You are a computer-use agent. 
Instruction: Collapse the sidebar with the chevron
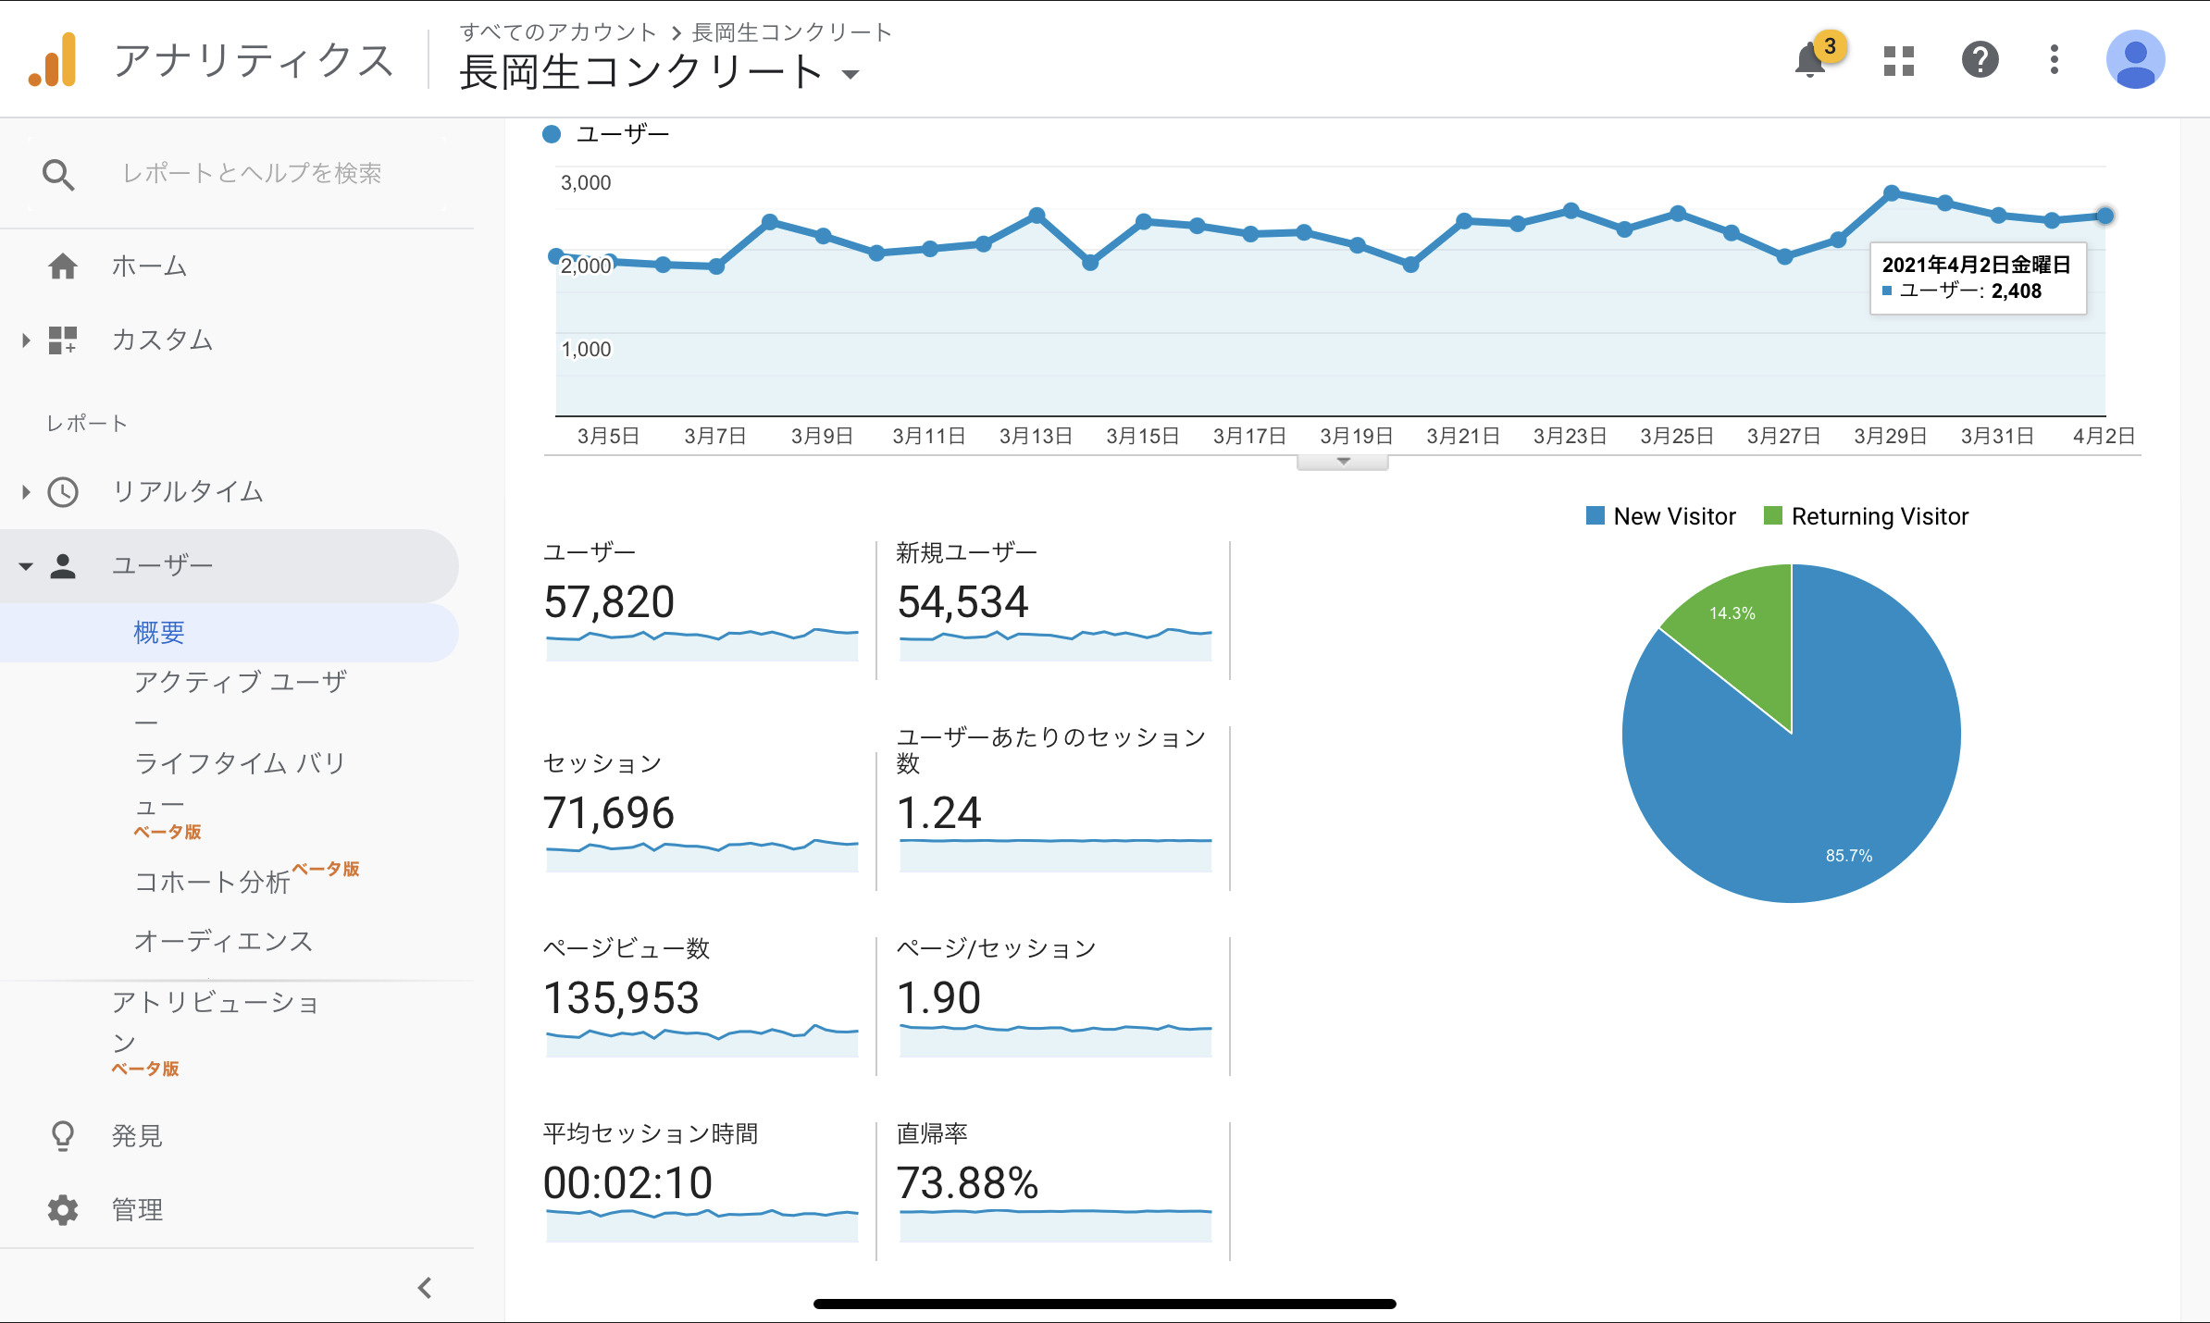click(425, 1288)
